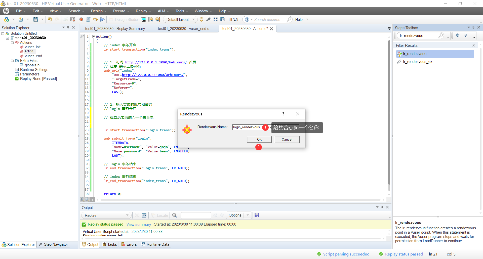Viewport: 483px width, 259px height.
Task: Click the Options button in Output
Action: 235,215
